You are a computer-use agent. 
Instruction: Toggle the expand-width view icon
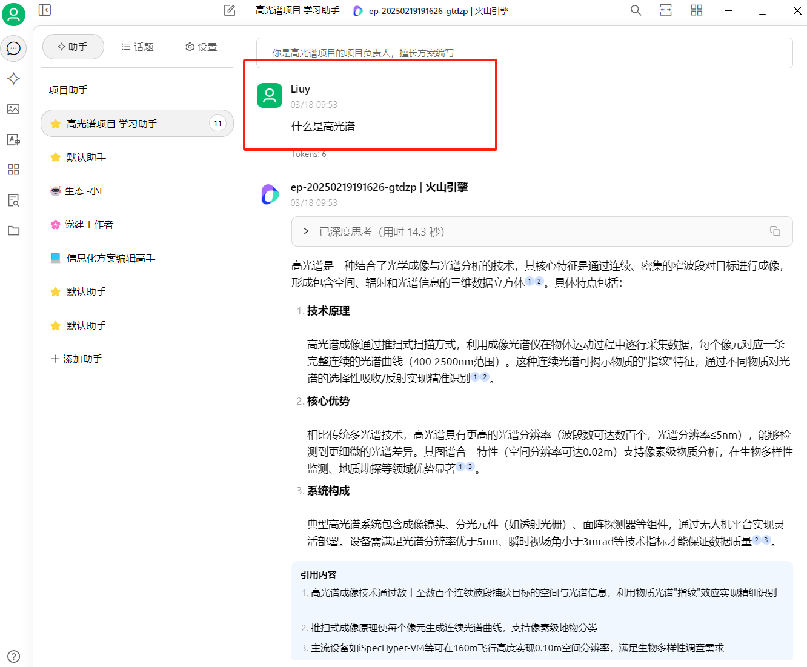coord(665,10)
